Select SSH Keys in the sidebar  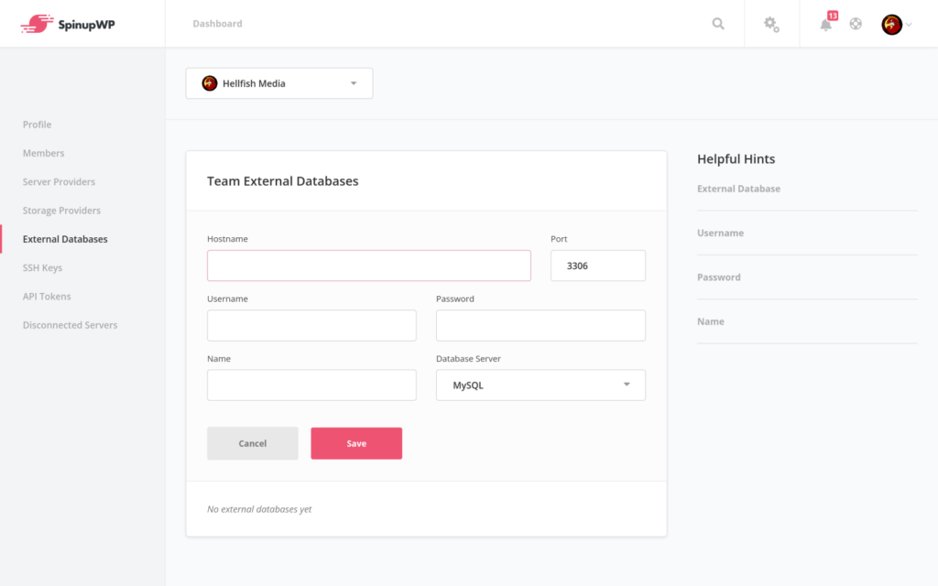coord(42,268)
